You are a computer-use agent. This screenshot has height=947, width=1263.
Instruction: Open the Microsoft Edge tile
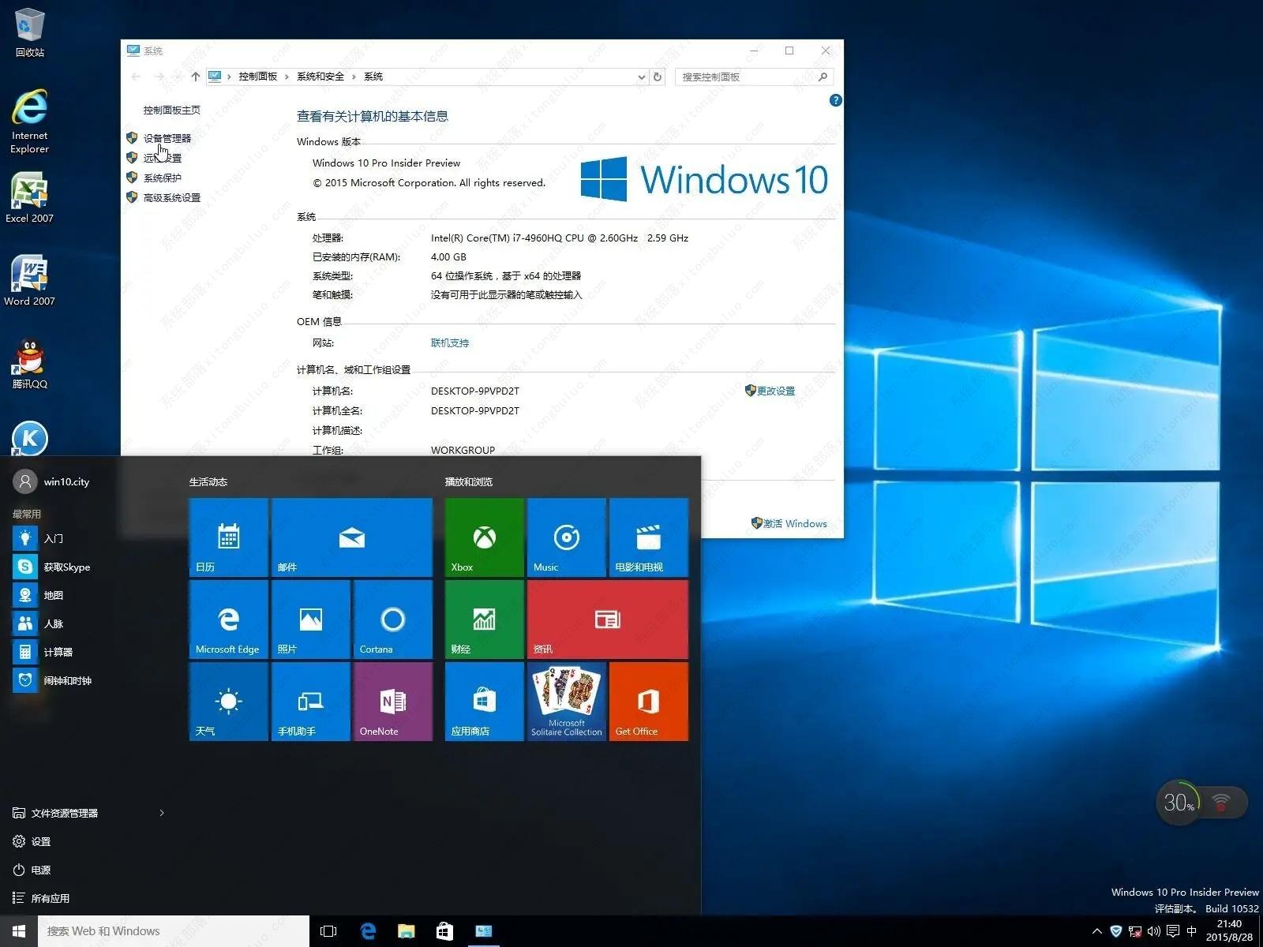[228, 619]
